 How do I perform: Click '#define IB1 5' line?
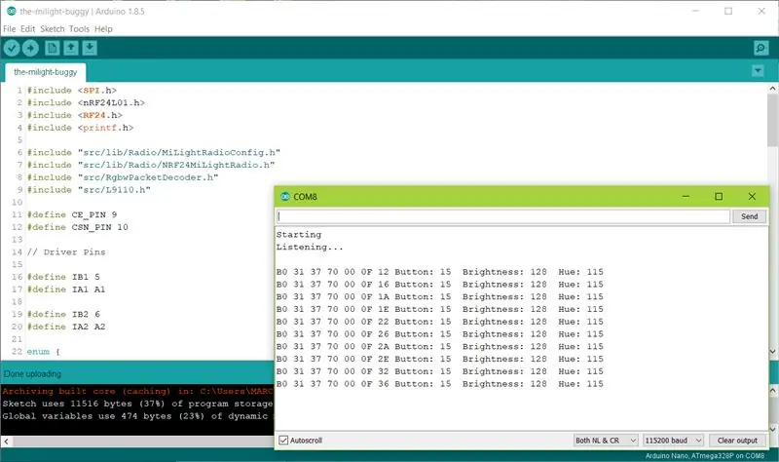(x=63, y=277)
